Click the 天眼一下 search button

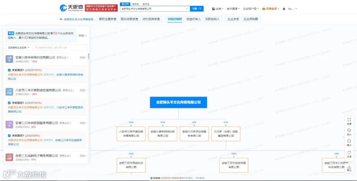pos(197,9)
